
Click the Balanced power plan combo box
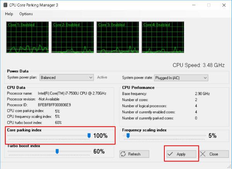coord(67,78)
